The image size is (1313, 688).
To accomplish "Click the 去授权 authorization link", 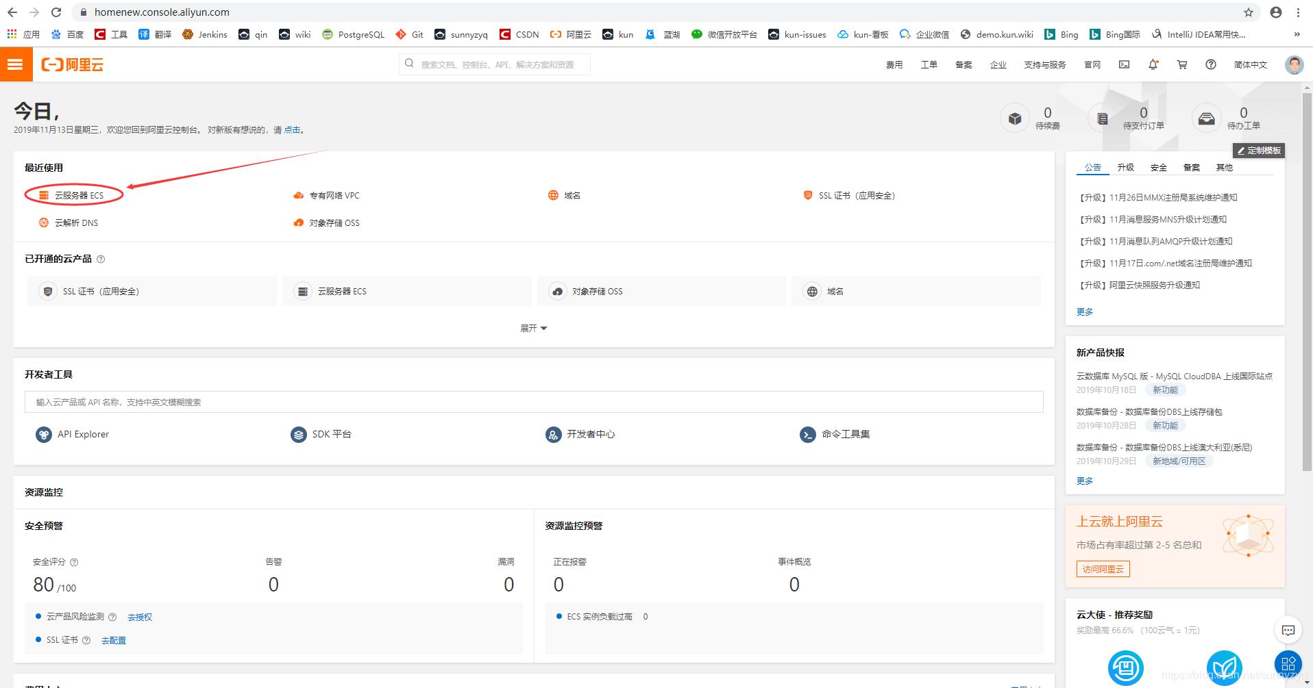I will click(x=140, y=617).
